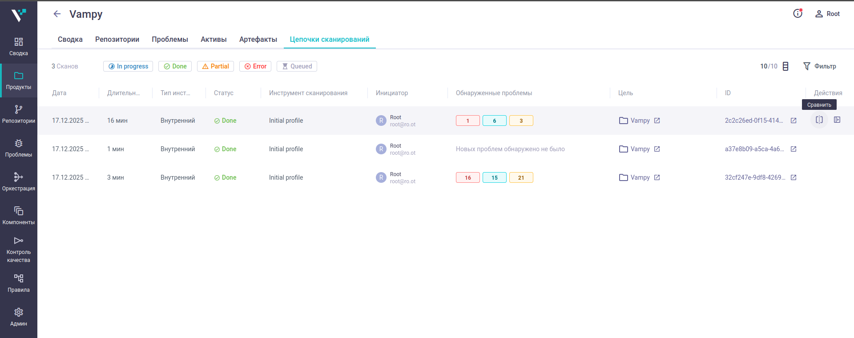This screenshot has width=854, height=338.
Task: Open the Фильтр filter panel
Action: pos(819,66)
